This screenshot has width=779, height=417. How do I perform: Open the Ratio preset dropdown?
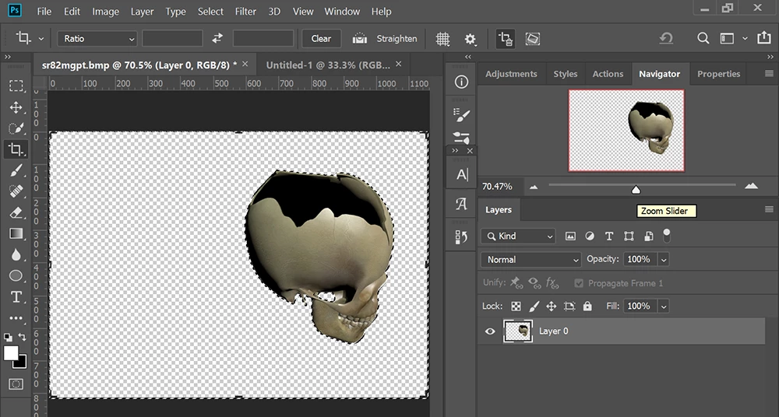pos(97,38)
